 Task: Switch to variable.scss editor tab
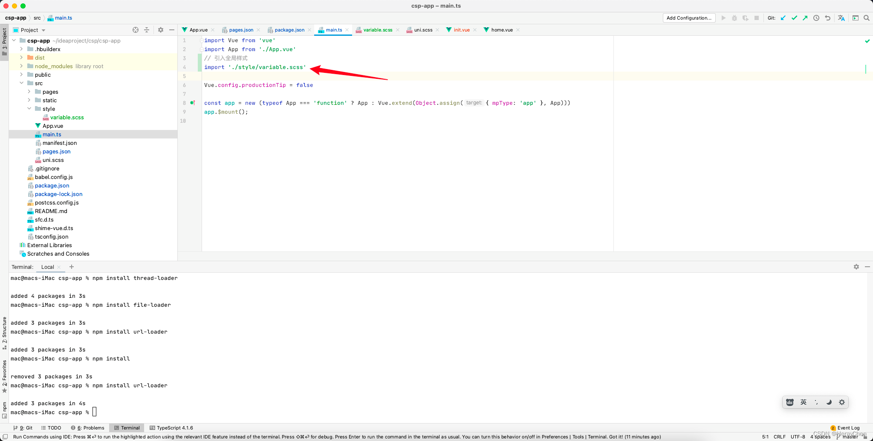coord(378,30)
